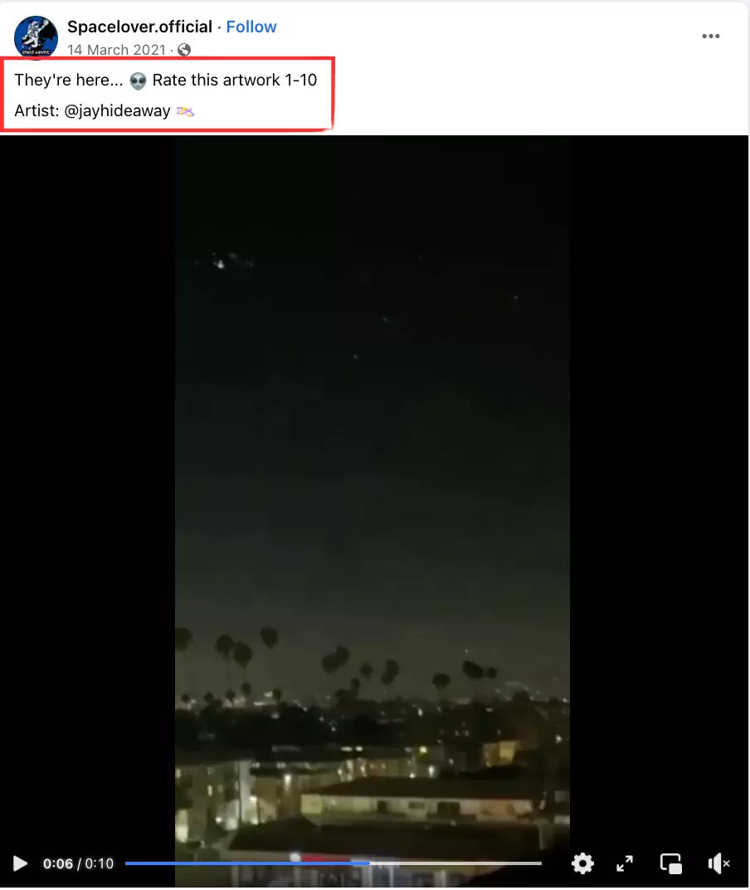
Task: Seek to the unplayed gray part of progress bar
Action: coord(455,863)
